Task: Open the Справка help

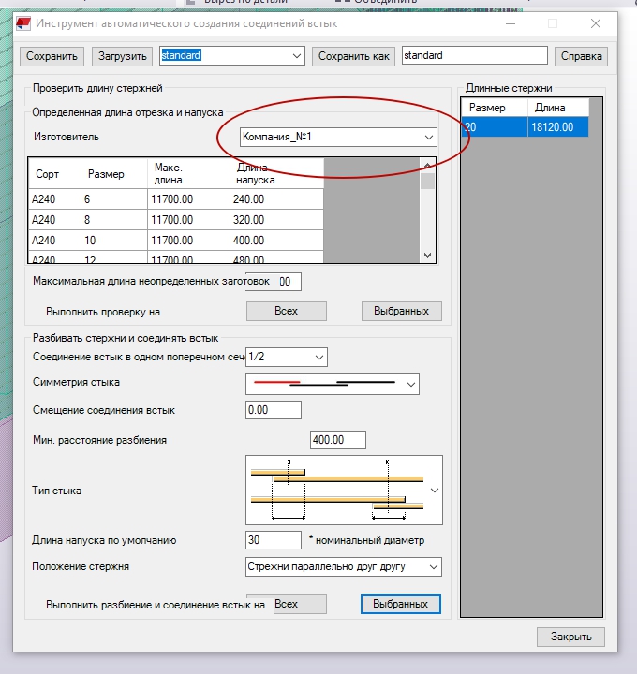Action: 581,56
